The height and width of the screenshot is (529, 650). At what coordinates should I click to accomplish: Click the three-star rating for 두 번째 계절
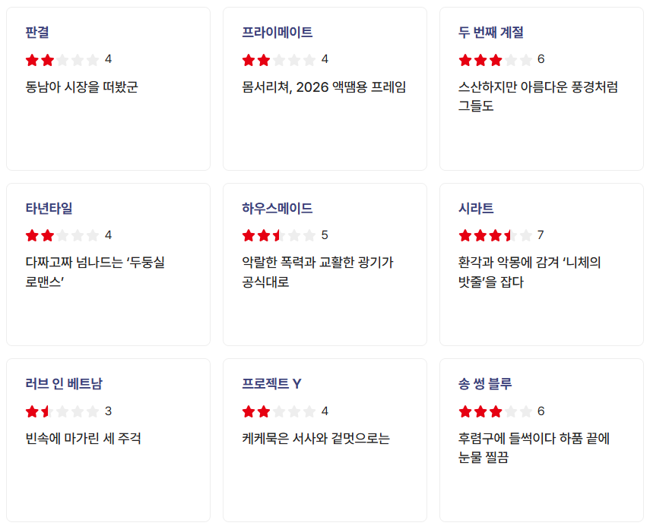pyautogui.click(x=496, y=59)
